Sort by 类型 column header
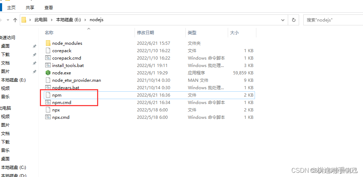This screenshot has width=363, height=177. click(192, 33)
